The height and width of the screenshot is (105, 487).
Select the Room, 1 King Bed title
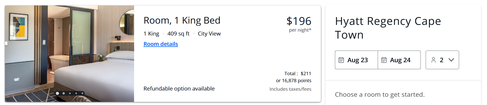pyautogui.click(x=182, y=20)
